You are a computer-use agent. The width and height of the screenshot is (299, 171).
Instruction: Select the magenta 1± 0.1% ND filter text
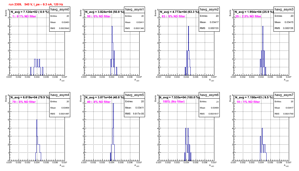pos(24,16)
